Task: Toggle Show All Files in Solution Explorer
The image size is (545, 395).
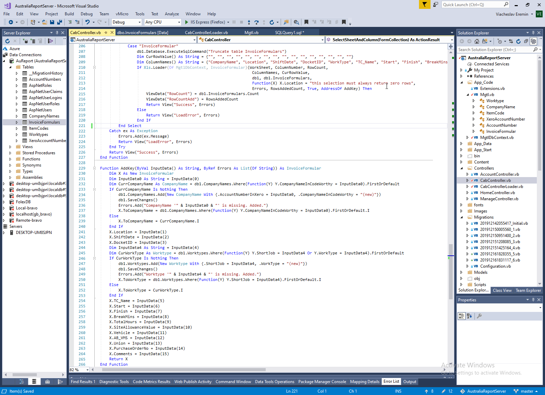Action: pos(533,41)
